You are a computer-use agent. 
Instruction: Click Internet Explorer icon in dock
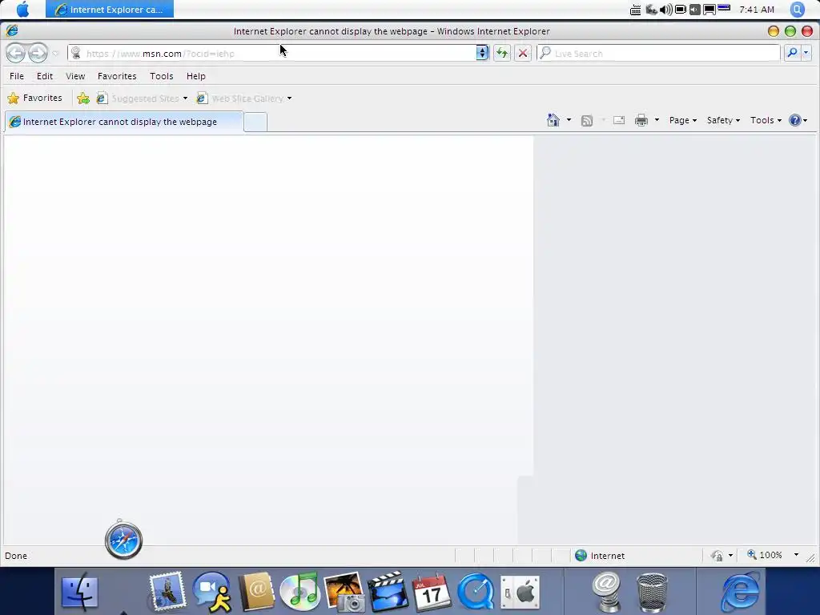click(x=740, y=592)
